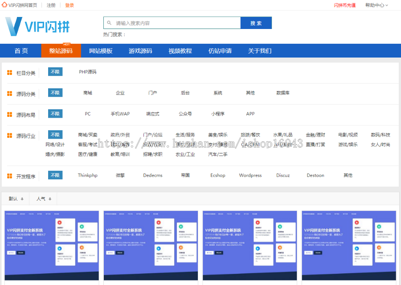The image size is (401, 285).
Task: Select the 小程序 layout filter
Action: (x=217, y=114)
